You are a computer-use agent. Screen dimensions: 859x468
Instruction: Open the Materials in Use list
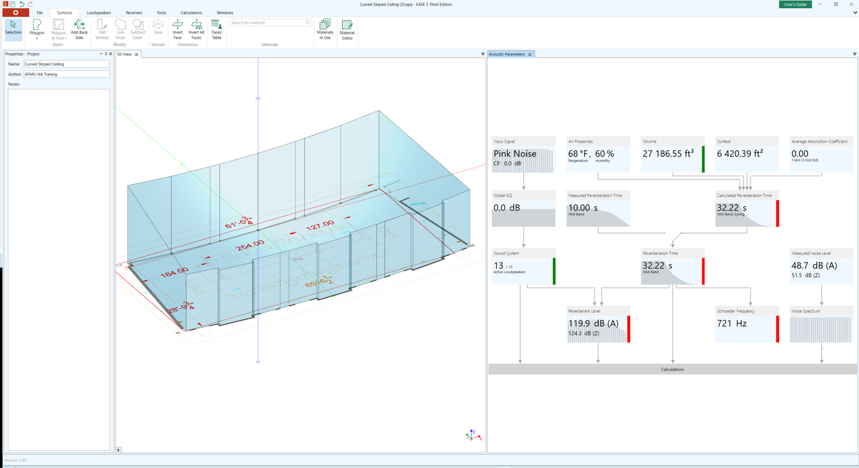(x=325, y=29)
